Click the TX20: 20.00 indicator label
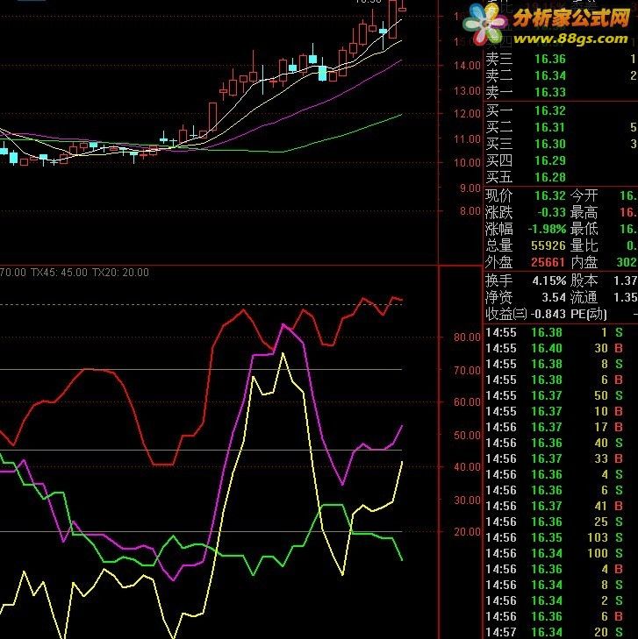Screen dimensions: 638x639 (x=120, y=273)
